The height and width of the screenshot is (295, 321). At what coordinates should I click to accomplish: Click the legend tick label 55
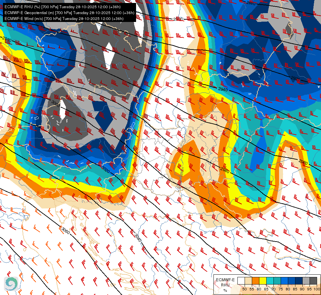(x=251, y=289)
